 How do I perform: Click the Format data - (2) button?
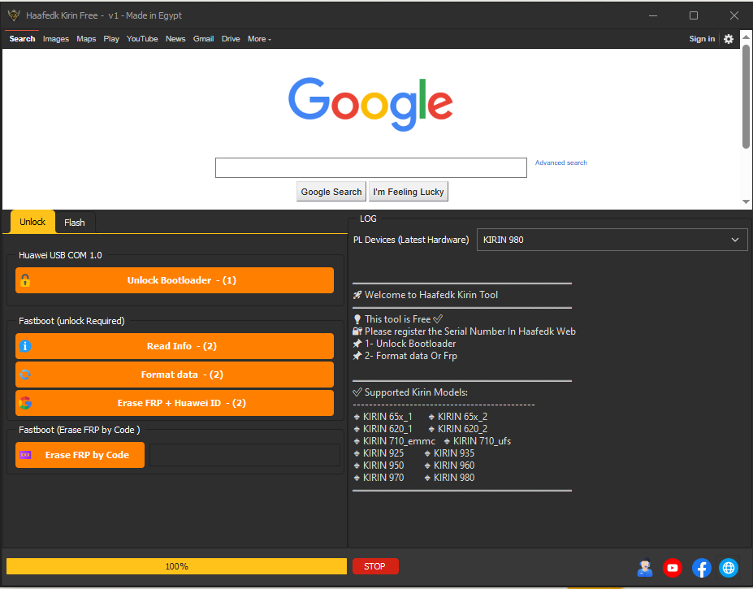point(175,375)
